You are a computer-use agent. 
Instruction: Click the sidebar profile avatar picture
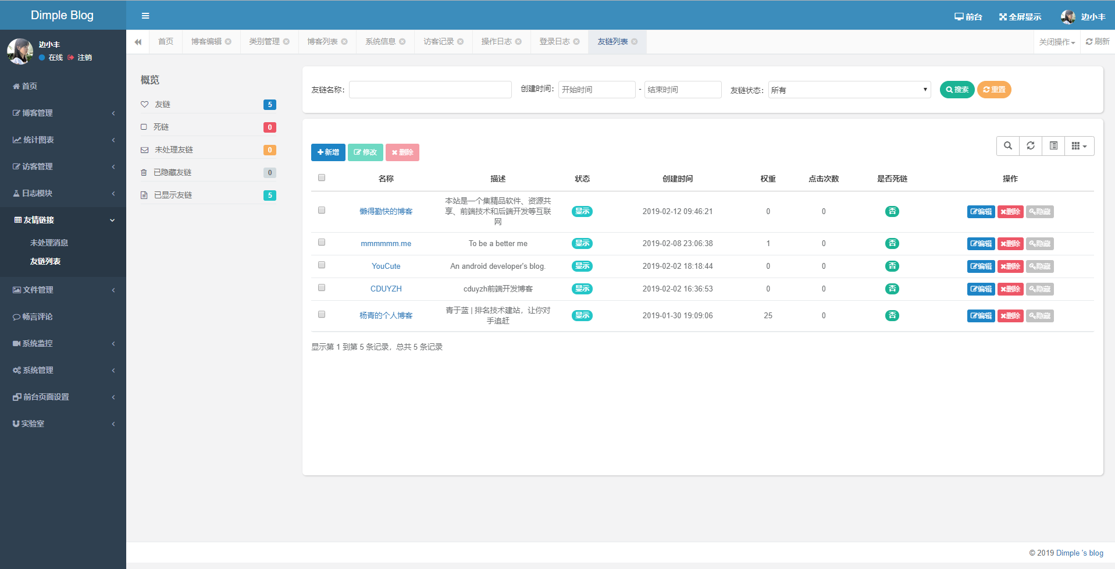(x=20, y=51)
